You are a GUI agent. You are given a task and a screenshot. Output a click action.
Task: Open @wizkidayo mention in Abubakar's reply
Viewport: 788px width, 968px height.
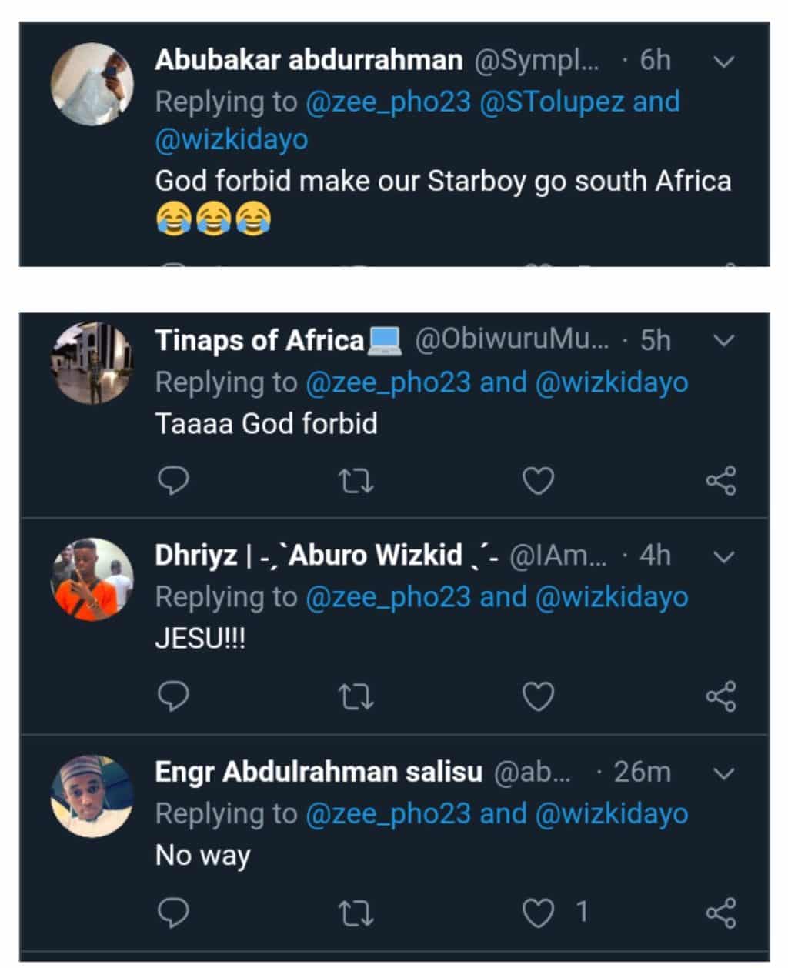[232, 139]
